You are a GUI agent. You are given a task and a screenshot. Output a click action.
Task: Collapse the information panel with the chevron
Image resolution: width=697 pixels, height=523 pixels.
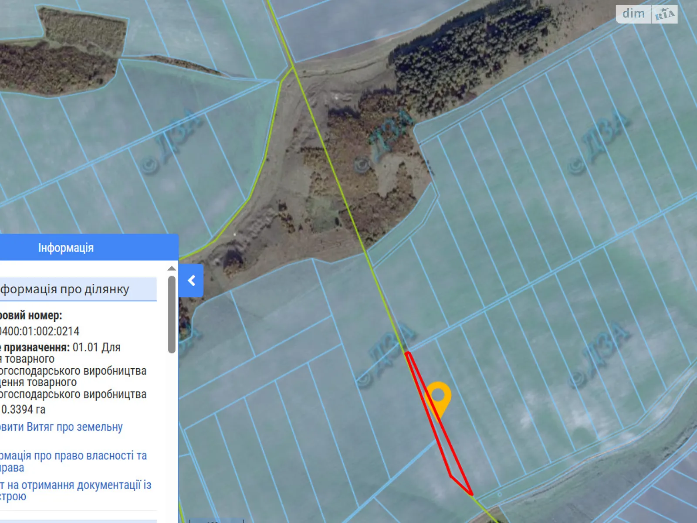point(191,281)
